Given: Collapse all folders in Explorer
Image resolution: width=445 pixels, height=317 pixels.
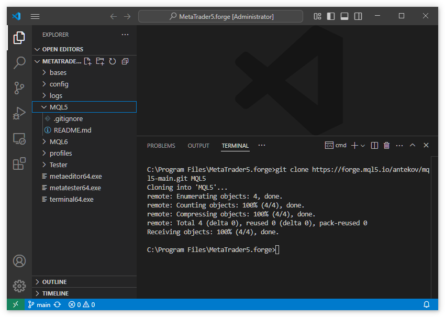Looking at the screenshot, I should click(125, 61).
